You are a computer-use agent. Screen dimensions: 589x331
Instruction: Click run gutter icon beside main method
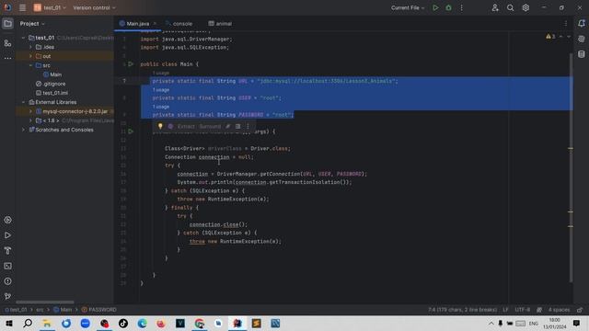pos(131,131)
